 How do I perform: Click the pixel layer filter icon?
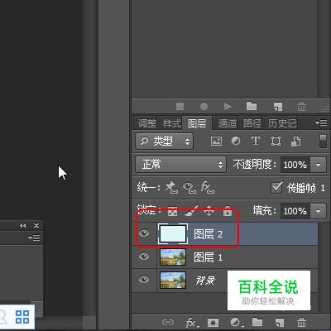[216, 142]
